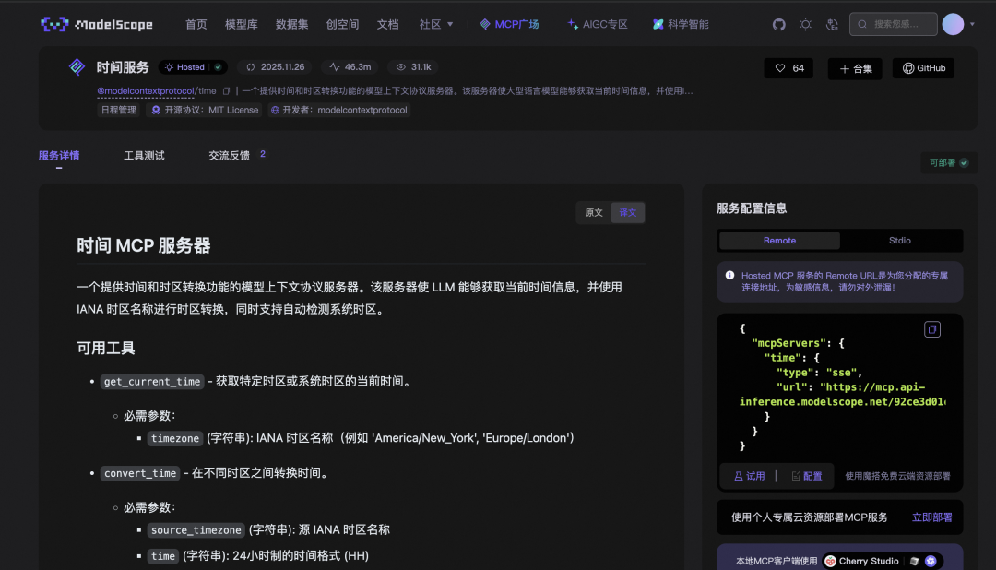Open the 交流反馈 tab with badge 2
Image resolution: width=996 pixels, height=570 pixels.
pos(231,156)
